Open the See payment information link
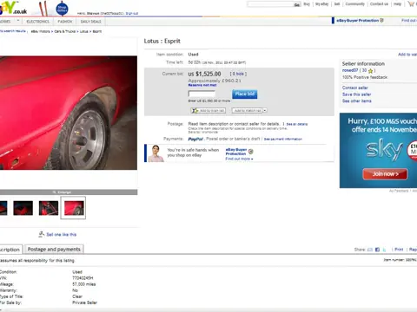 283,140
